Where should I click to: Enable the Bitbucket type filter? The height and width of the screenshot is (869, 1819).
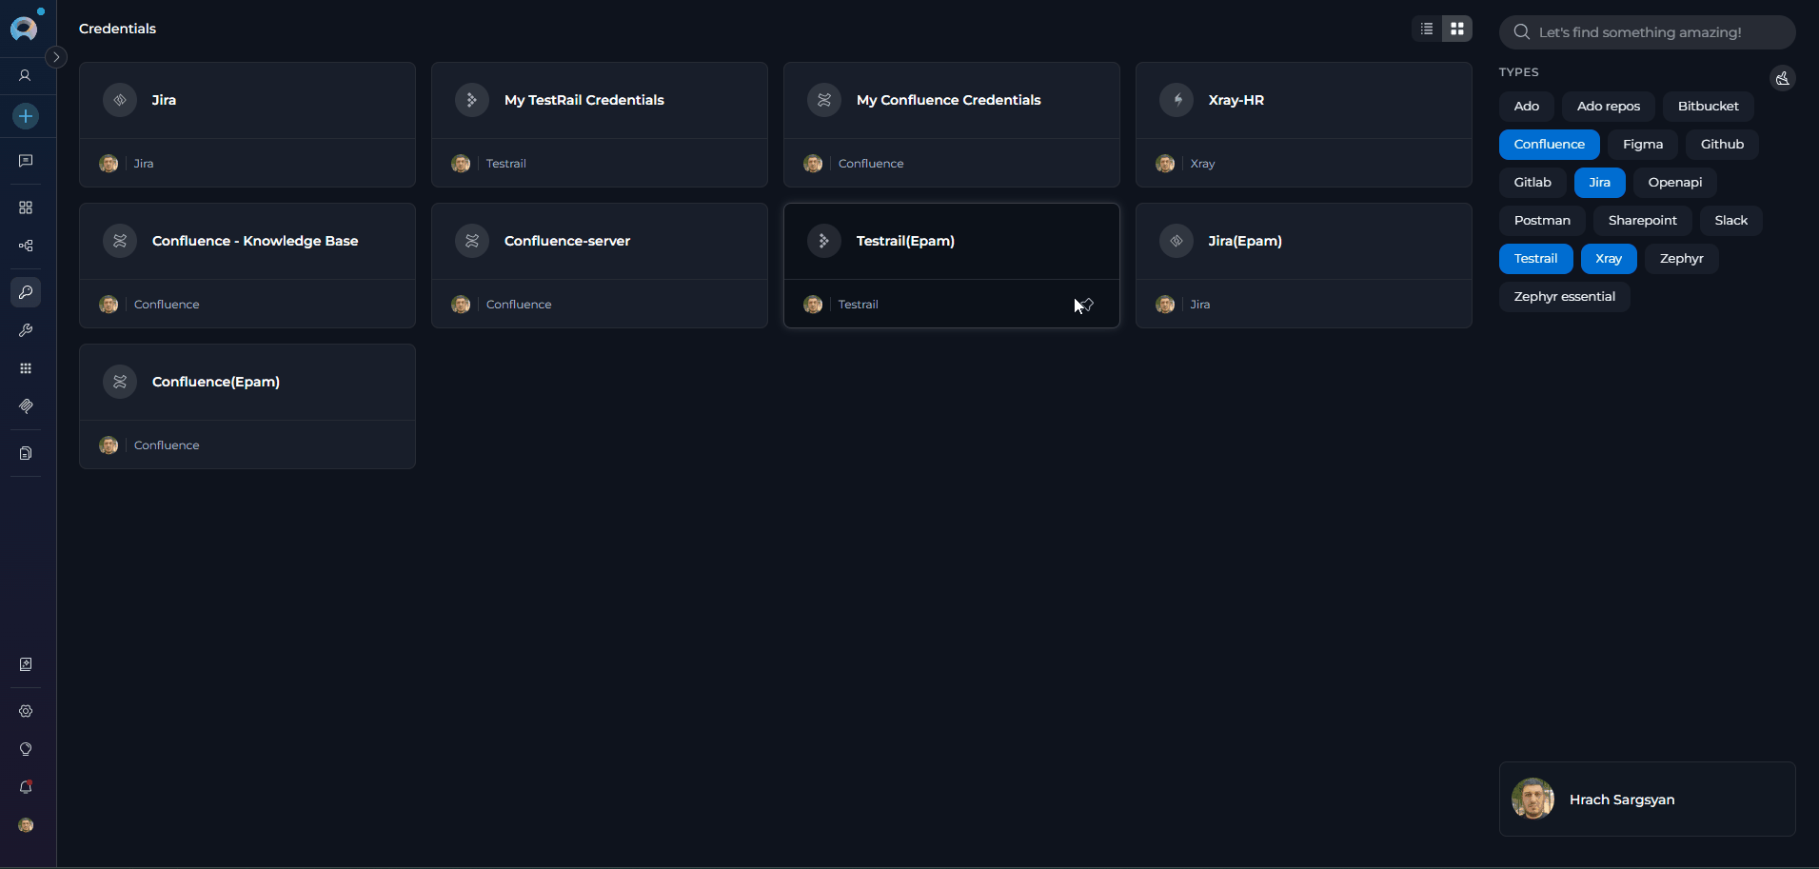[1708, 106]
